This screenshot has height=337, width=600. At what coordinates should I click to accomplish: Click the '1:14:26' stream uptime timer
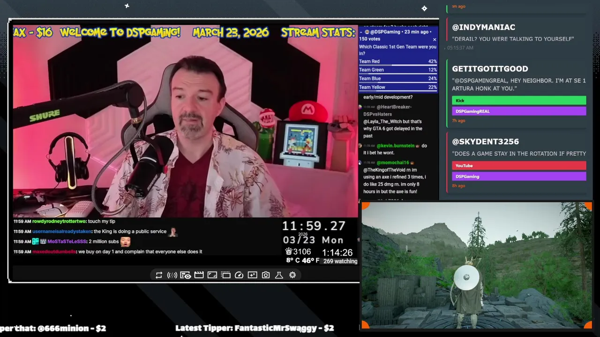tap(337, 253)
